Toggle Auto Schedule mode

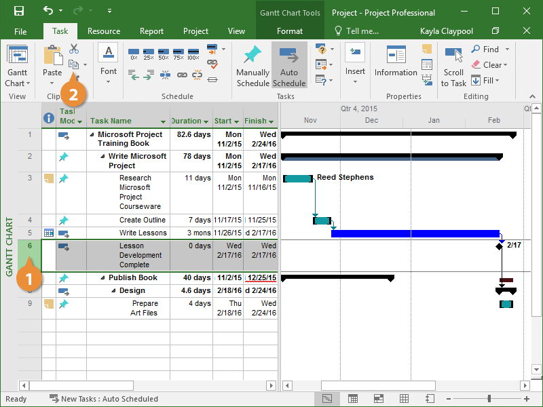(289, 66)
